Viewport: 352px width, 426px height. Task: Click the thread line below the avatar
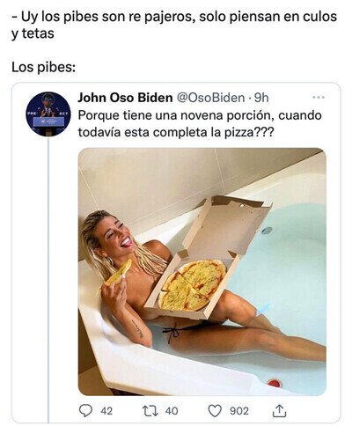[x=48, y=280]
